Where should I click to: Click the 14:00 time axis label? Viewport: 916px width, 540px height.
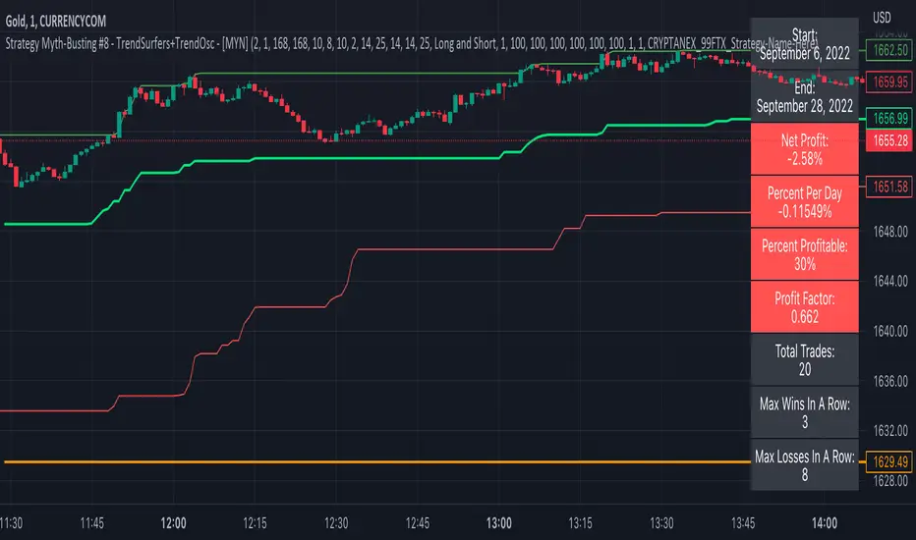825,523
